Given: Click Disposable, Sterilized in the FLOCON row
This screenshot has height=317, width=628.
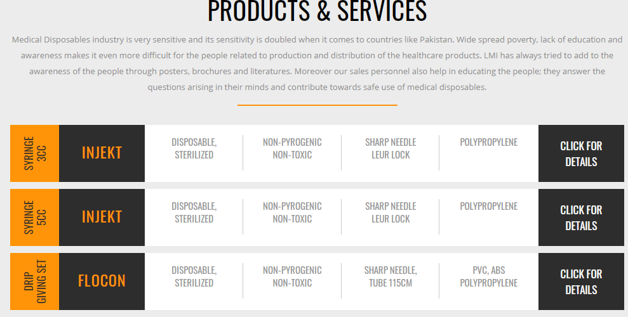Looking at the screenshot, I should point(194,276).
